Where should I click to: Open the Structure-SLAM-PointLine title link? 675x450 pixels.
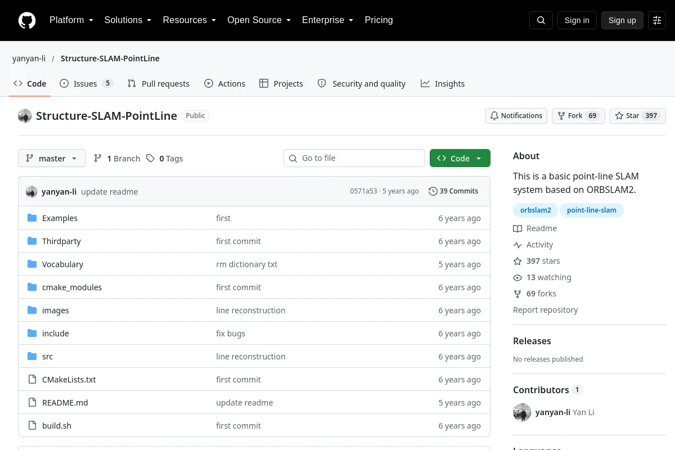106,116
